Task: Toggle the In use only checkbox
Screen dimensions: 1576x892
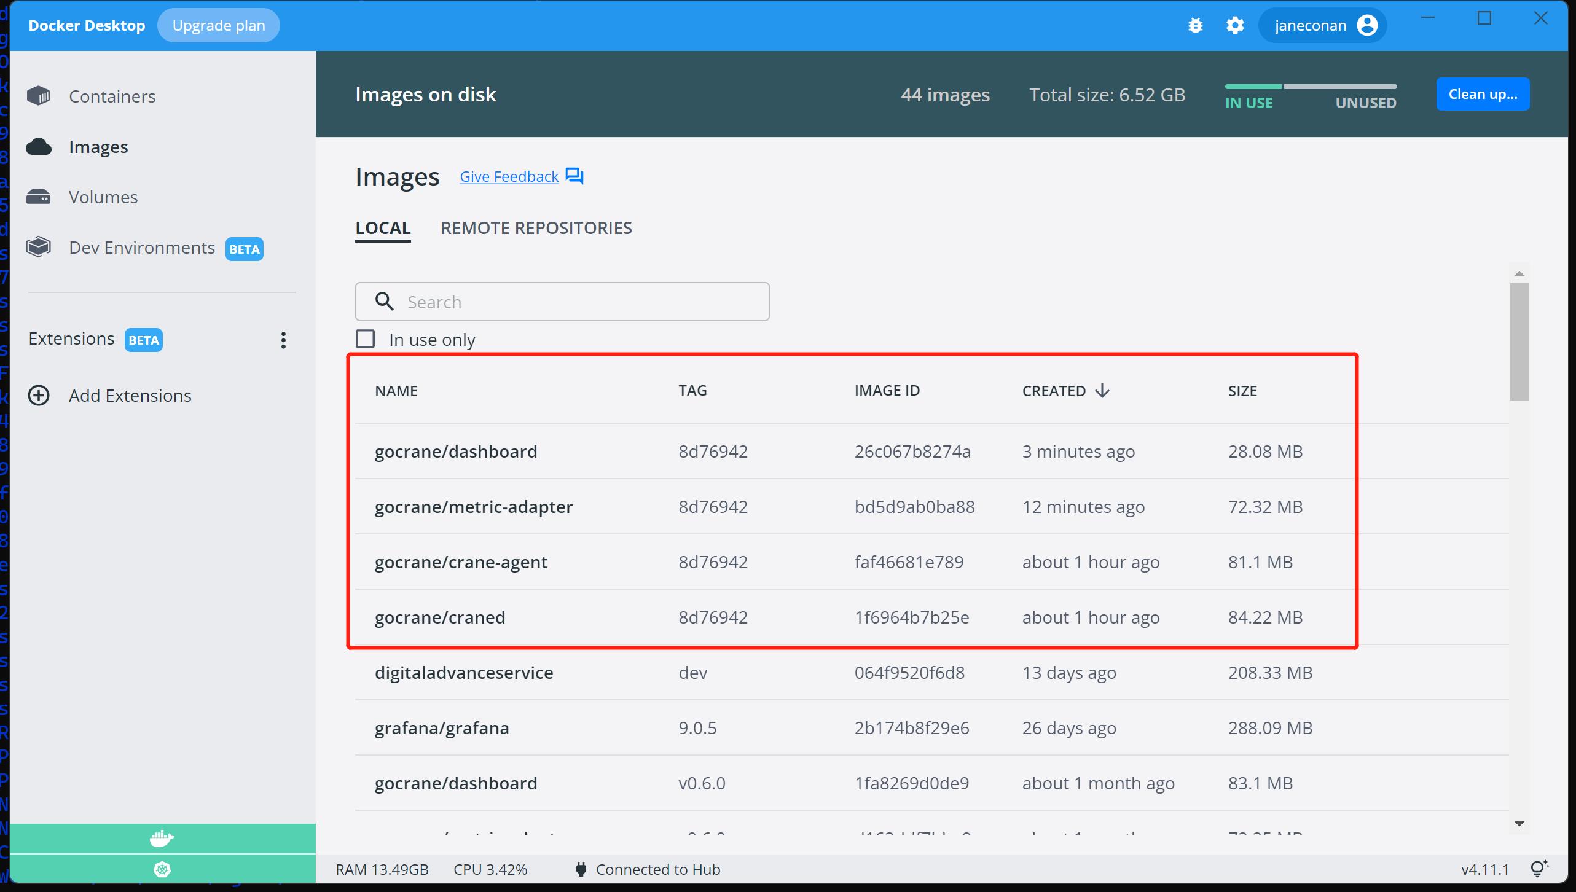Action: coord(366,339)
